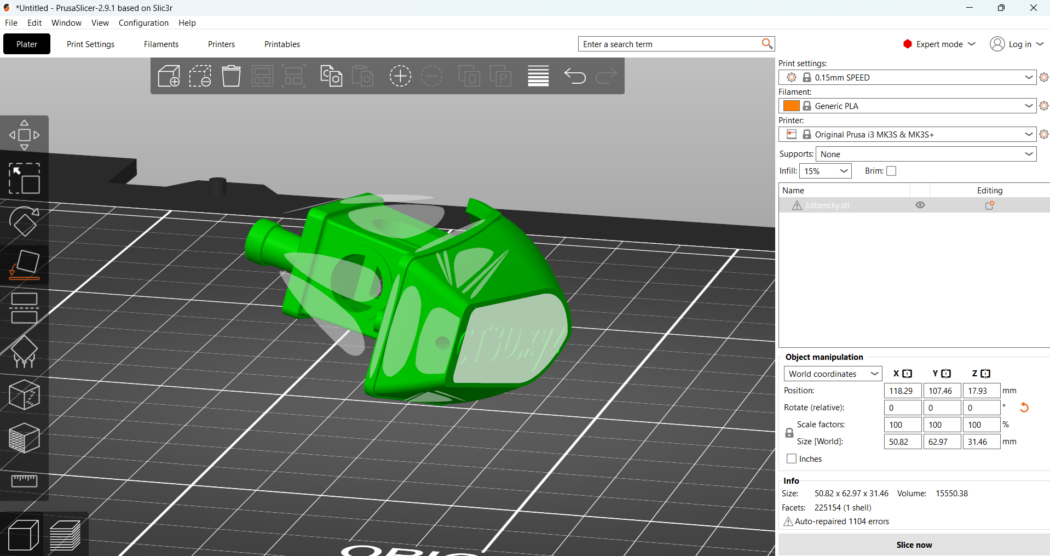Select the Move tool in left toolbar
The height and width of the screenshot is (556, 1050).
pyautogui.click(x=24, y=135)
